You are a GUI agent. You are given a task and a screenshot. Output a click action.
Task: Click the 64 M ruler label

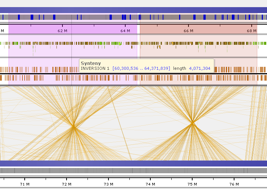[125, 31]
